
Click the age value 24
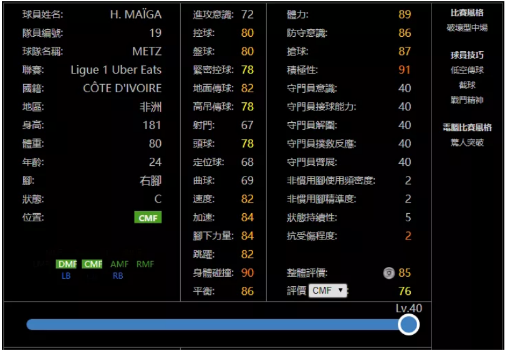tap(155, 162)
